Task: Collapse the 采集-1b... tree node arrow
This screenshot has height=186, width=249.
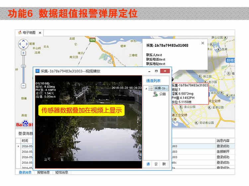Action: (146, 89)
